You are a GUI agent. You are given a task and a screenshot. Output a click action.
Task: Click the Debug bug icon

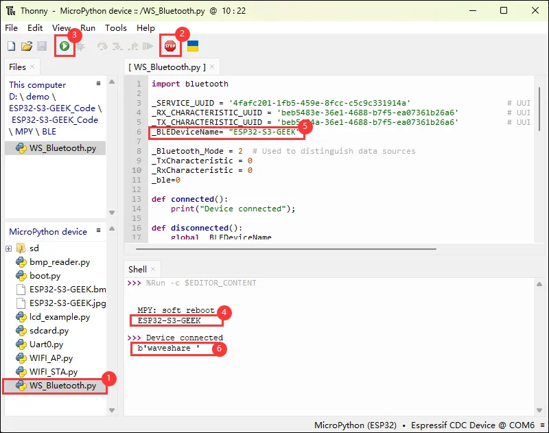pos(80,46)
